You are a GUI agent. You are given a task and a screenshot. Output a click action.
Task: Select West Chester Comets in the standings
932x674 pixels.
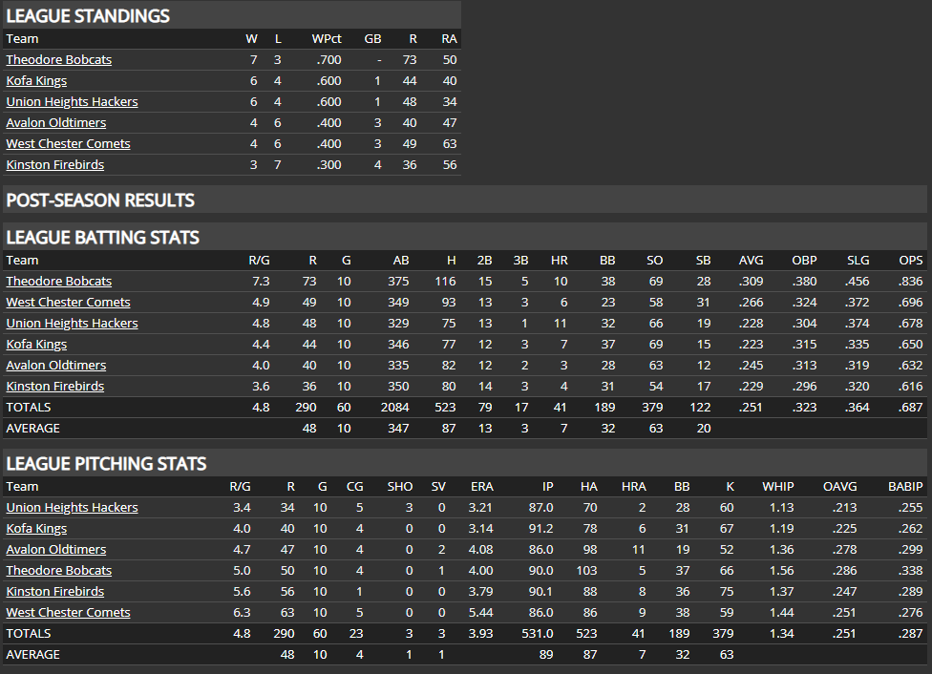click(68, 143)
